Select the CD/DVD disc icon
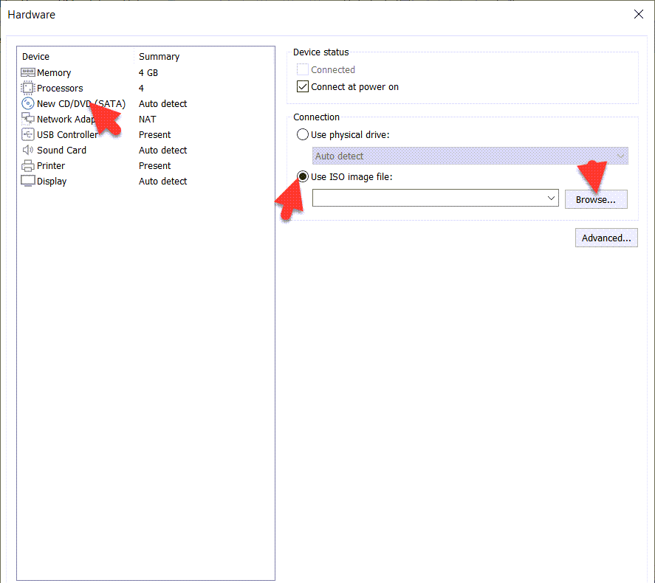This screenshot has height=583, width=655. (28, 103)
